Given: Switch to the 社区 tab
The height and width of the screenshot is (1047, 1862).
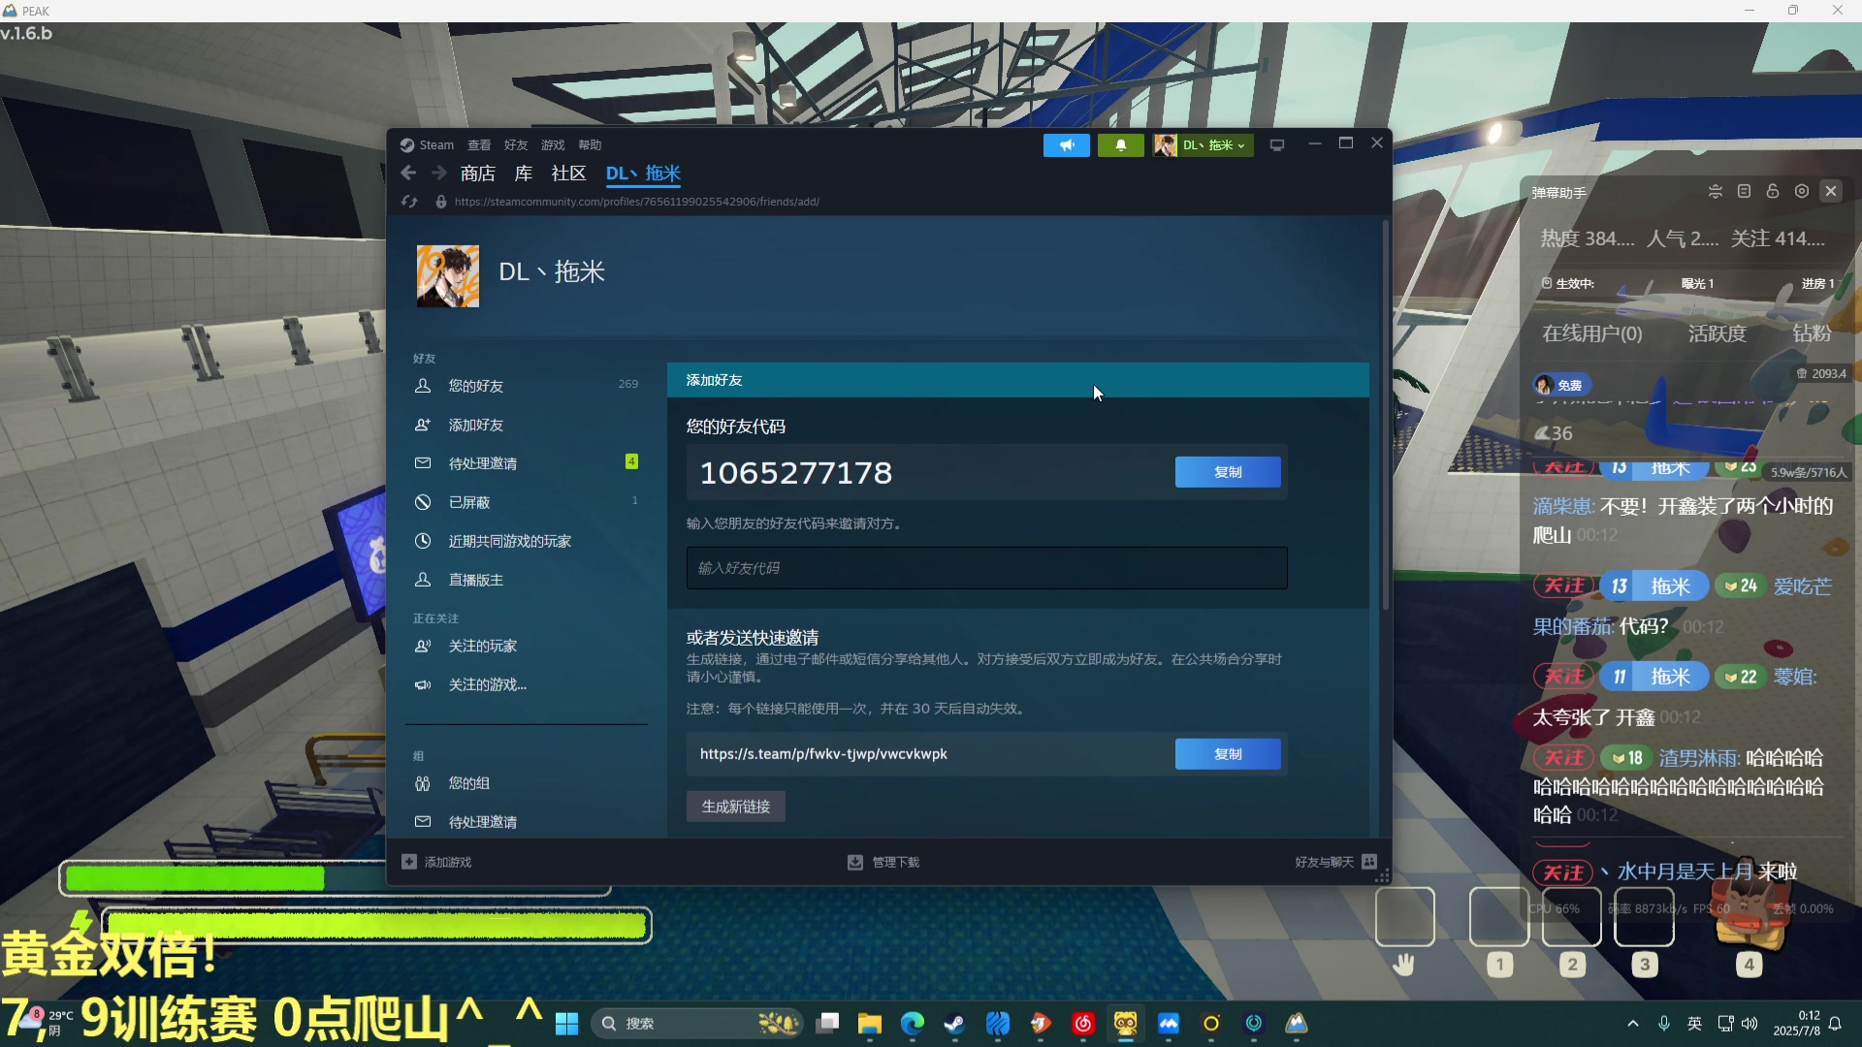Looking at the screenshot, I should [x=569, y=174].
